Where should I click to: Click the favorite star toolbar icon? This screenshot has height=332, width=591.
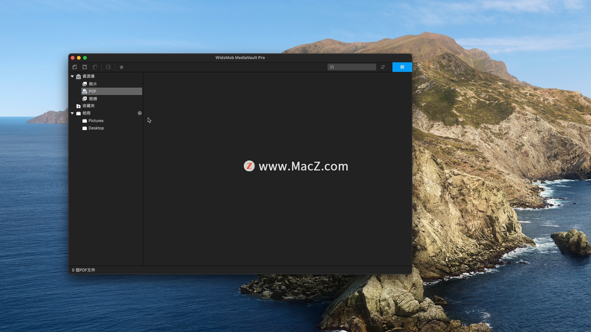[x=122, y=67]
